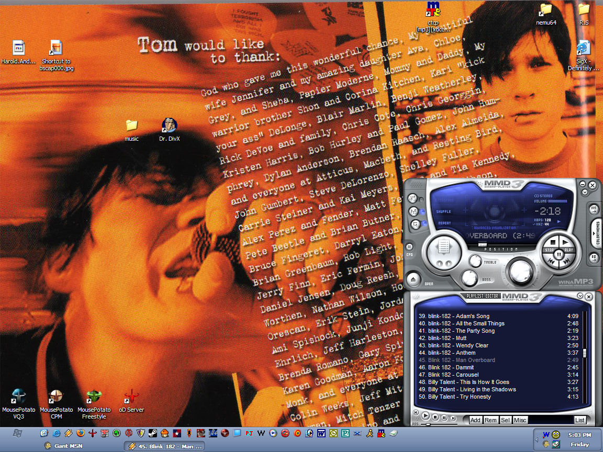Launch Firefox from the taskbar quick launch
603x452 pixels.
point(81,433)
